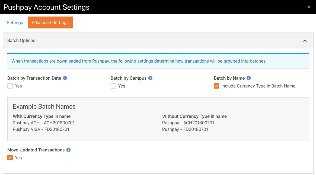Screen dimensions: 316x175
Task: Disable Move Updated Transactions
Action: point(10,157)
